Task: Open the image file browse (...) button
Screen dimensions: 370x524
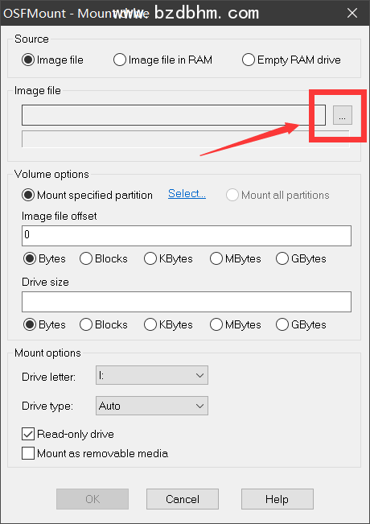Action: coord(343,115)
